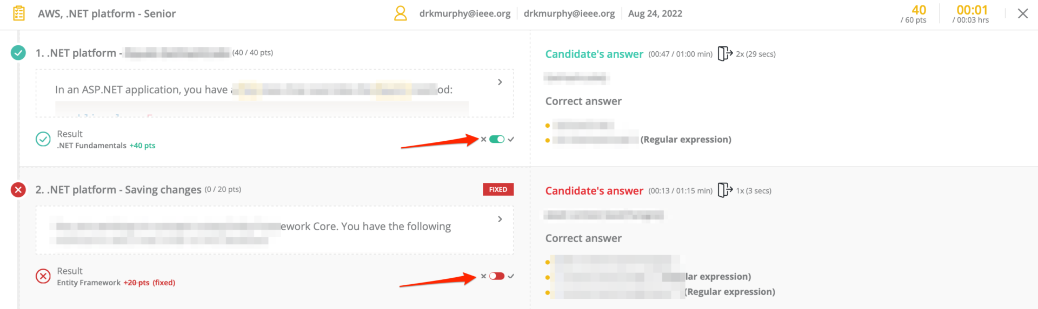Click tab-leave icon beside 2x (29 secs)
Screen dimensions: 1038x309
point(724,54)
